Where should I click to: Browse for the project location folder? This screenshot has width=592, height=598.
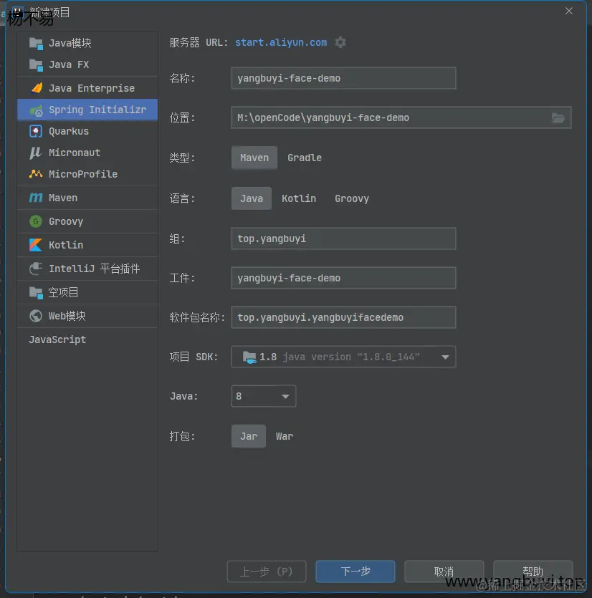[558, 118]
